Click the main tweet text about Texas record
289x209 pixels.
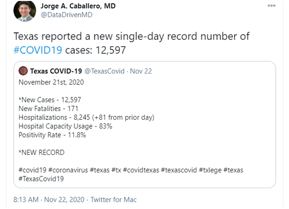pos(132,43)
